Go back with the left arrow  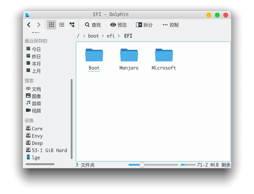(29, 25)
